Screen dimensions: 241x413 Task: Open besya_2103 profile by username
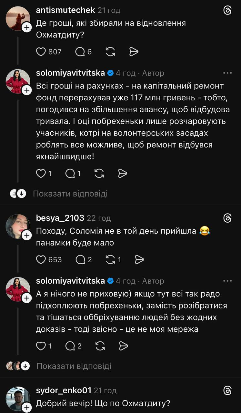coord(60,218)
